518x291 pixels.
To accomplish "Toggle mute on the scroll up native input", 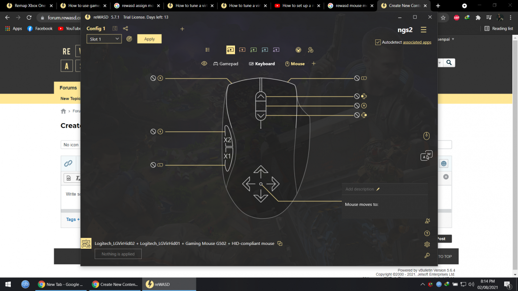I will [357, 96].
